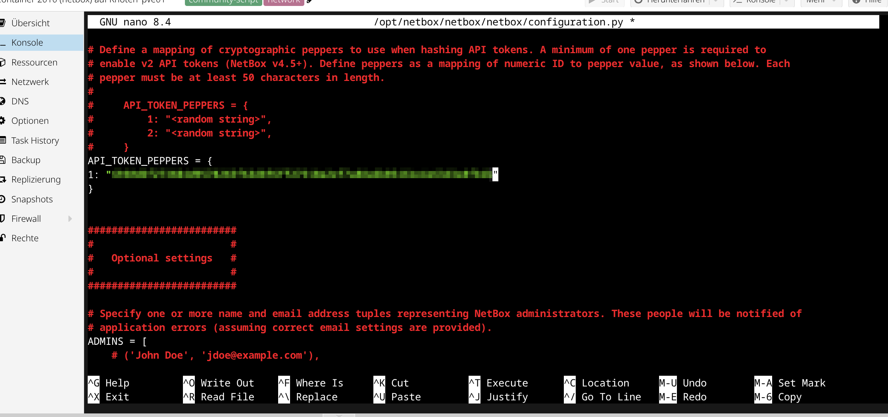This screenshot has width=888, height=417.
Task: Click the Task History list icon
Action: 3,140
